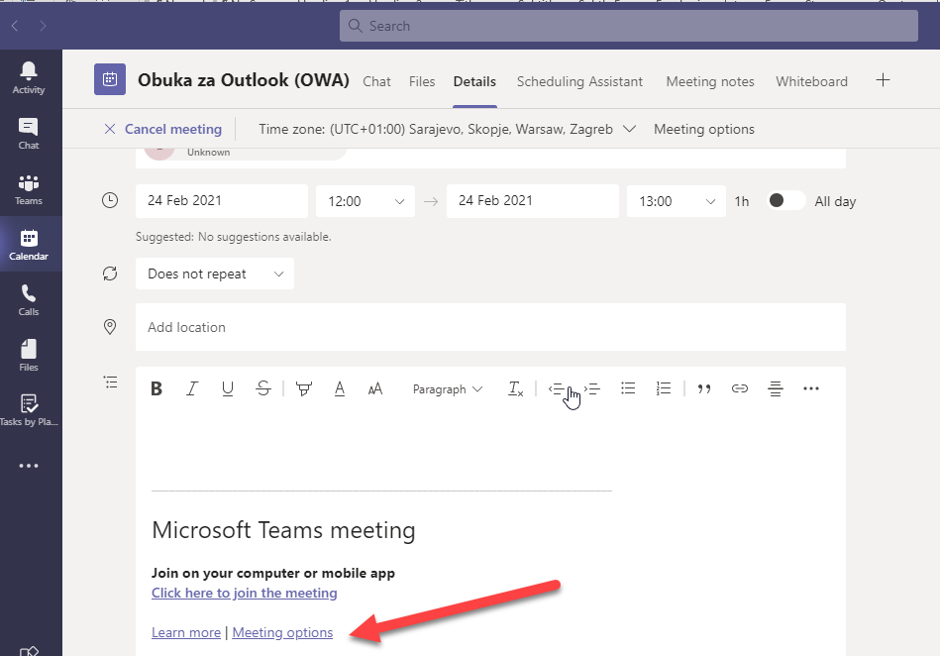
Task: Switch to the Scheduling Assistant tab
Action: [579, 81]
